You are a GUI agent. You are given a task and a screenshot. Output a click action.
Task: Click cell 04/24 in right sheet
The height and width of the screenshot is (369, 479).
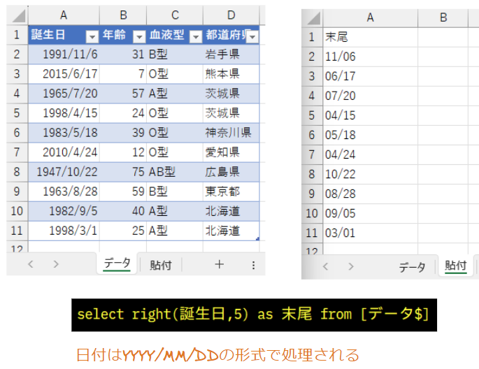pos(370,154)
